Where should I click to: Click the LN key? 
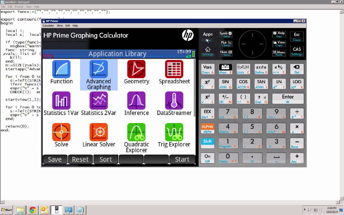(279, 84)
